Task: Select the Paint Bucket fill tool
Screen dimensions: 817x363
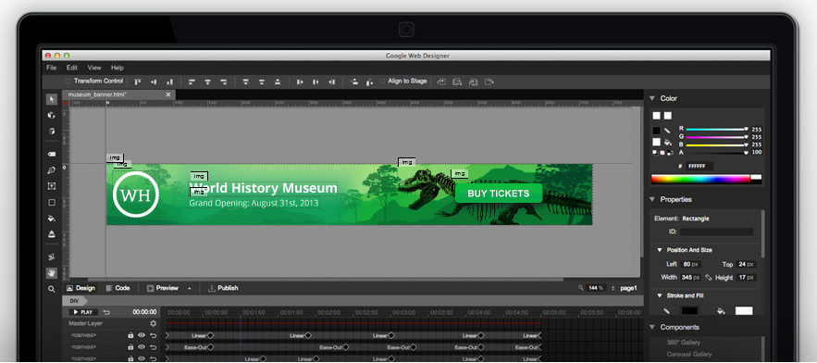Action: click(x=51, y=218)
